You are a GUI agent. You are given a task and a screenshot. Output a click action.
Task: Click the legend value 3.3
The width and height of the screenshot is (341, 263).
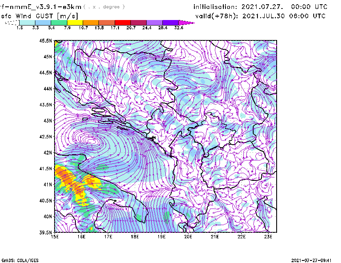35,28
